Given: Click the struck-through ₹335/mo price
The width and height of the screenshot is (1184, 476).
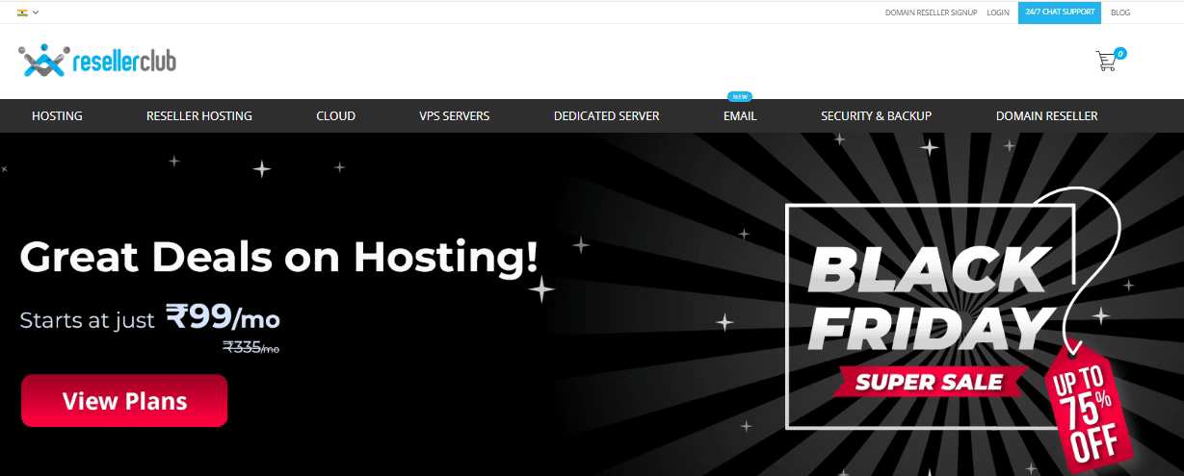Looking at the screenshot, I should click(x=250, y=347).
